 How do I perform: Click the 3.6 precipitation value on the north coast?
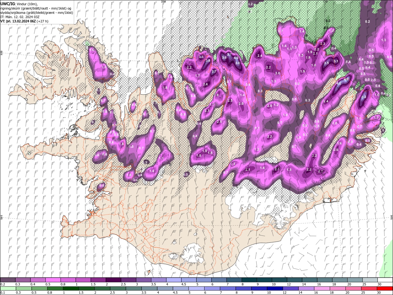click(x=224, y=57)
